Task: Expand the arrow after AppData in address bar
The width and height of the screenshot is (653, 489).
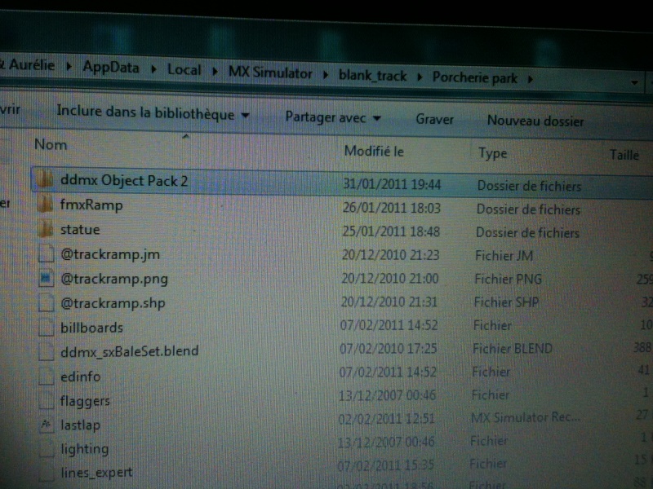Action: coord(153,69)
